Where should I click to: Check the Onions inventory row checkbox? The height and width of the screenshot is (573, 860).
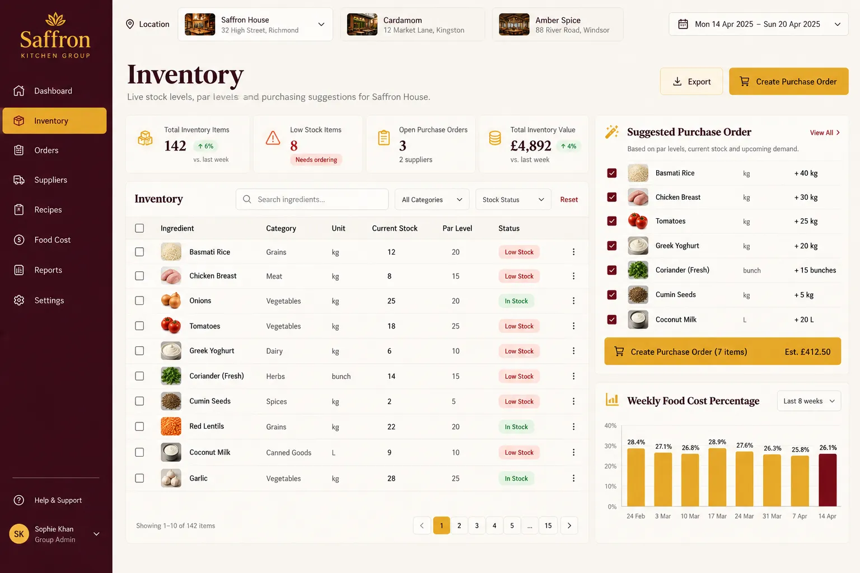[x=139, y=300]
